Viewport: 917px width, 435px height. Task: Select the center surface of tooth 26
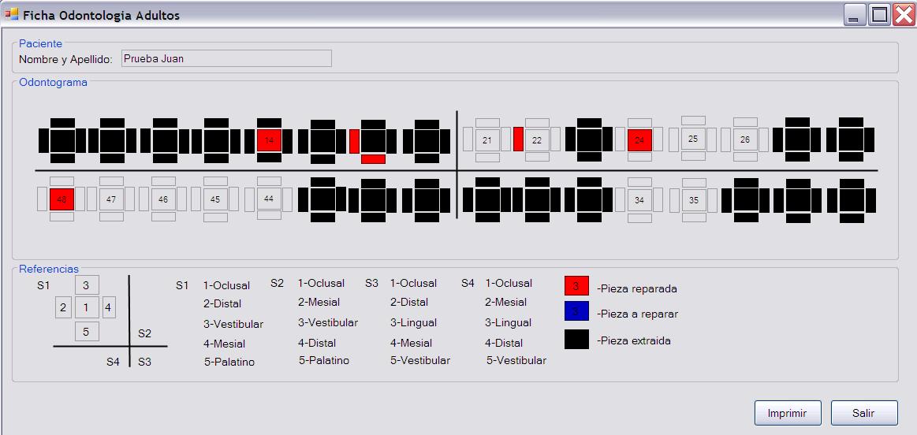point(745,139)
